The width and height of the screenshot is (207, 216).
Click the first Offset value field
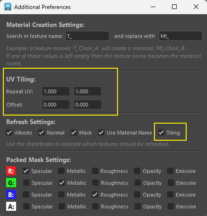coord(56,105)
